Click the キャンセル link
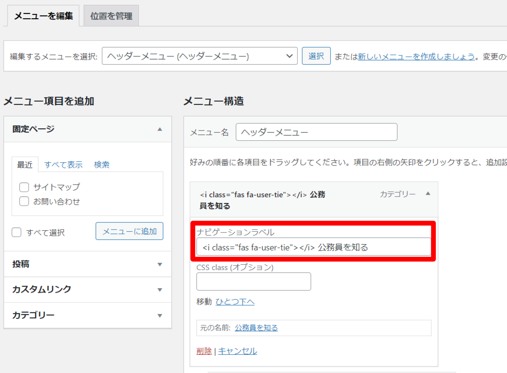Screen dimensions: 507x373 [238, 351]
